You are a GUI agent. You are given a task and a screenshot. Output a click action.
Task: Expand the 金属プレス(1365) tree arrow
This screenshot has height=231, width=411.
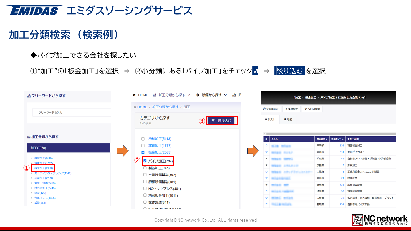(31, 198)
